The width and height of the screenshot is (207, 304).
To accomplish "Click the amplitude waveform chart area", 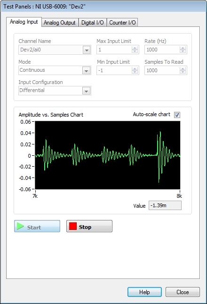I will click(108, 155).
